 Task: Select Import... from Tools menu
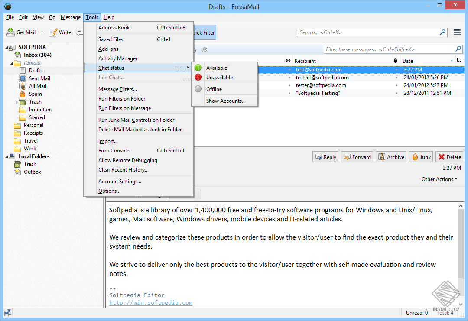tap(139, 141)
